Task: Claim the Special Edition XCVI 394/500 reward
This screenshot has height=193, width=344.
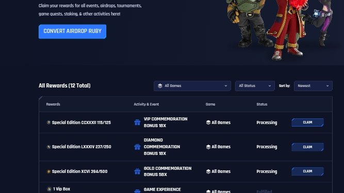Action: click(x=307, y=171)
